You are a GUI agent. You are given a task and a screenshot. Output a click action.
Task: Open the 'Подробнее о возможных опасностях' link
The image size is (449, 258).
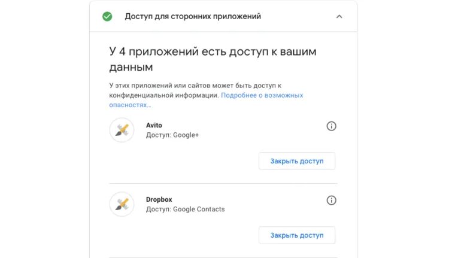point(206,100)
